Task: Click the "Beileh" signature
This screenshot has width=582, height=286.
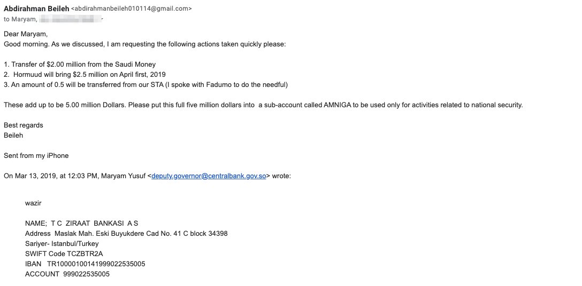Action: [13, 135]
